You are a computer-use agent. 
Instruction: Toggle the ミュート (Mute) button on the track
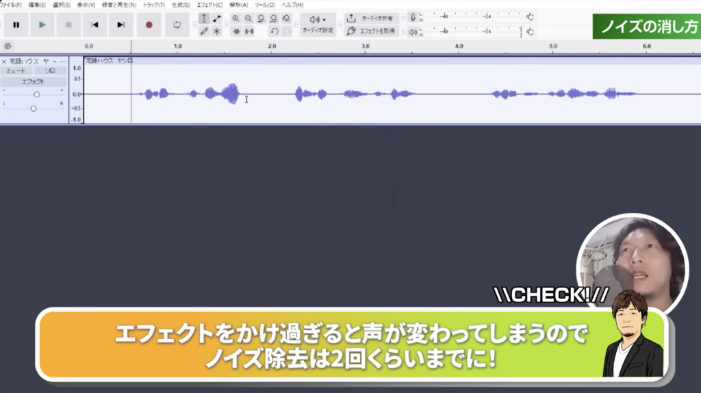(15, 71)
